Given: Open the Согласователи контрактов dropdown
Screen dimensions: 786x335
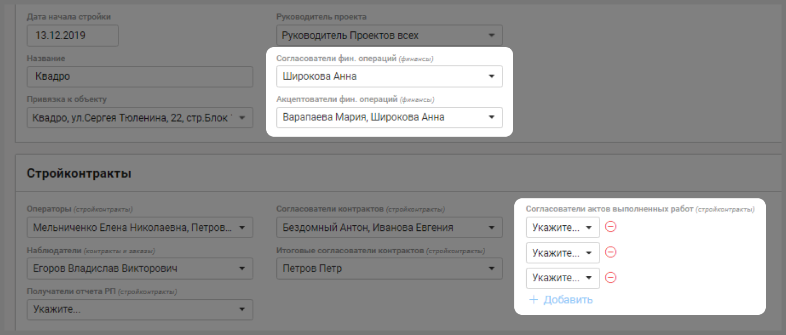Looking at the screenshot, I should click(390, 227).
